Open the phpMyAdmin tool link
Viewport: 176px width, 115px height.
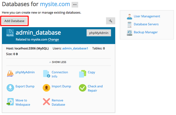[x=25, y=72]
